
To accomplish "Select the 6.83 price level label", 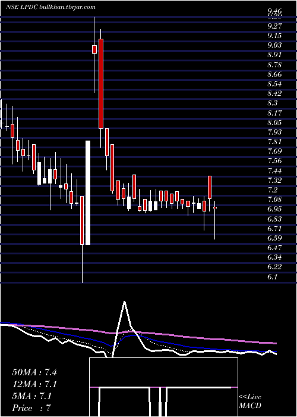I will click(x=274, y=219).
